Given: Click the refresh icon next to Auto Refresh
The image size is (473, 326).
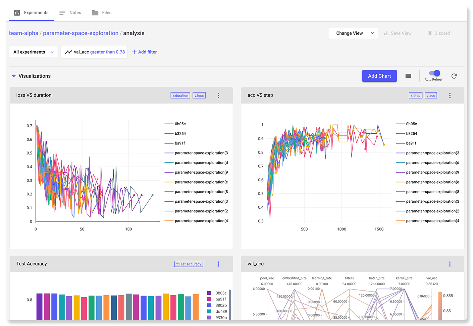Looking at the screenshot, I should (454, 76).
